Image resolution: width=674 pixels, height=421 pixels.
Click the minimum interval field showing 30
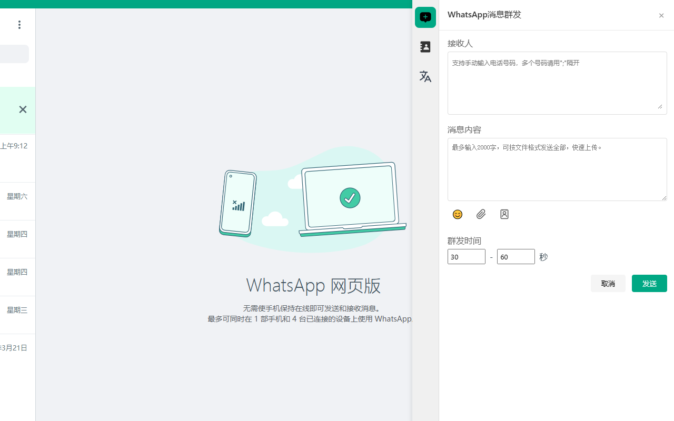[x=467, y=257]
